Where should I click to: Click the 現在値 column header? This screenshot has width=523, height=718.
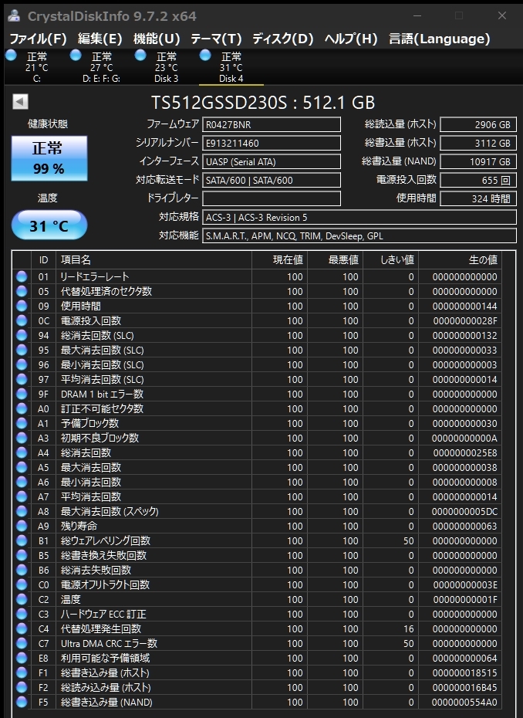coord(279,260)
